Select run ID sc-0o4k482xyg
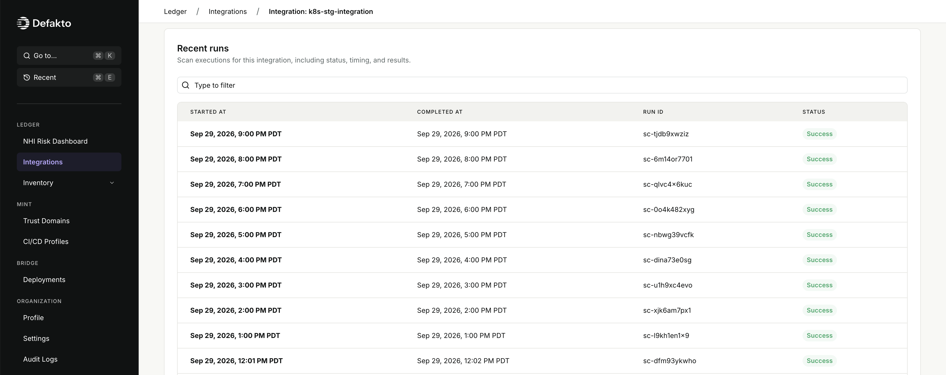946x375 pixels. coord(669,210)
